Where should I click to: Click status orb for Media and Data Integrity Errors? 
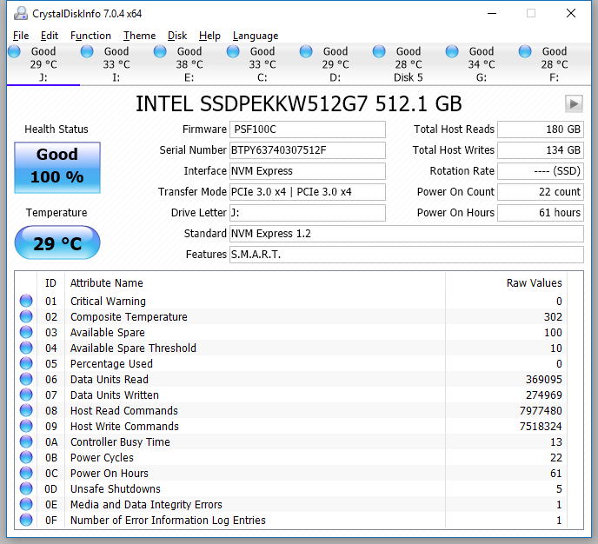pos(26,505)
